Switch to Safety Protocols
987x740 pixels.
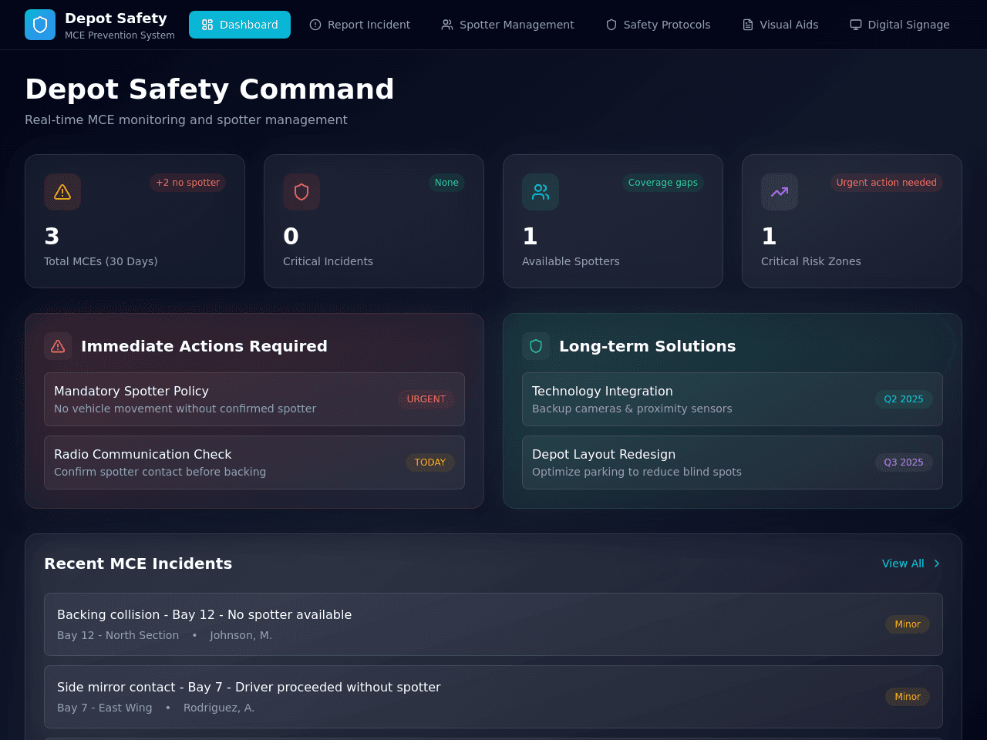coord(658,25)
